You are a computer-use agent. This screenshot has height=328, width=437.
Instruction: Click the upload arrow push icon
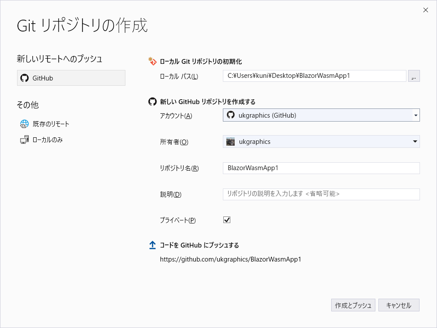click(152, 245)
